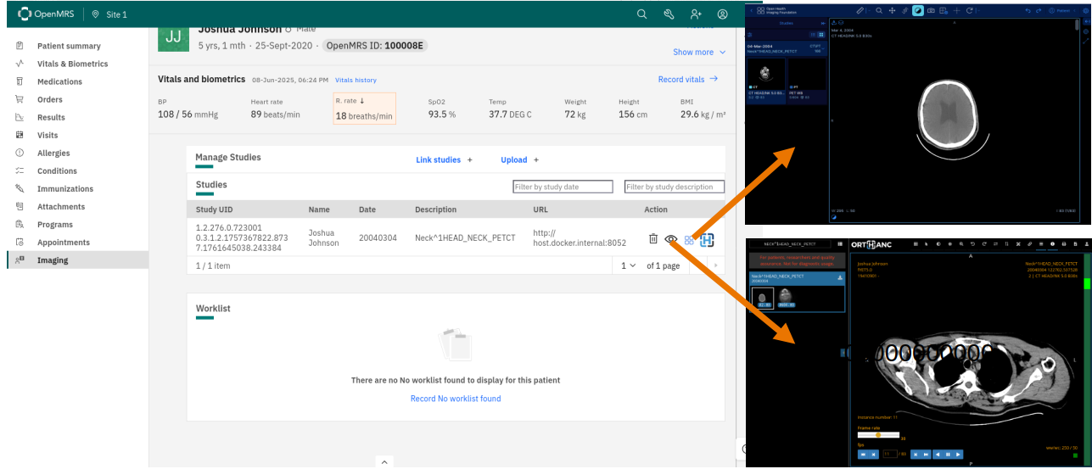Delete the study with the trash icon

(x=652, y=239)
